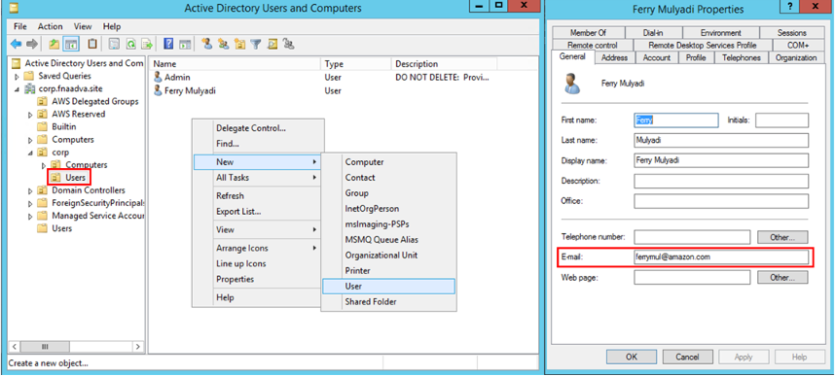The width and height of the screenshot is (835, 376).
Task: Open Arrange Icons submenu in context menu
Action: [x=257, y=249]
